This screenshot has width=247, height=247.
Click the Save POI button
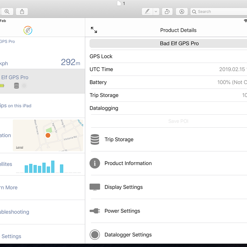click(x=178, y=121)
